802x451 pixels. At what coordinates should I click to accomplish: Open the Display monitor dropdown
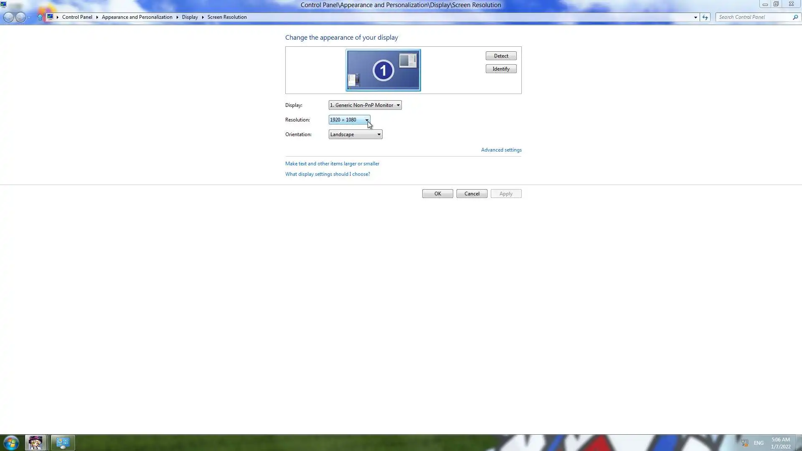click(x=365, y=105)
